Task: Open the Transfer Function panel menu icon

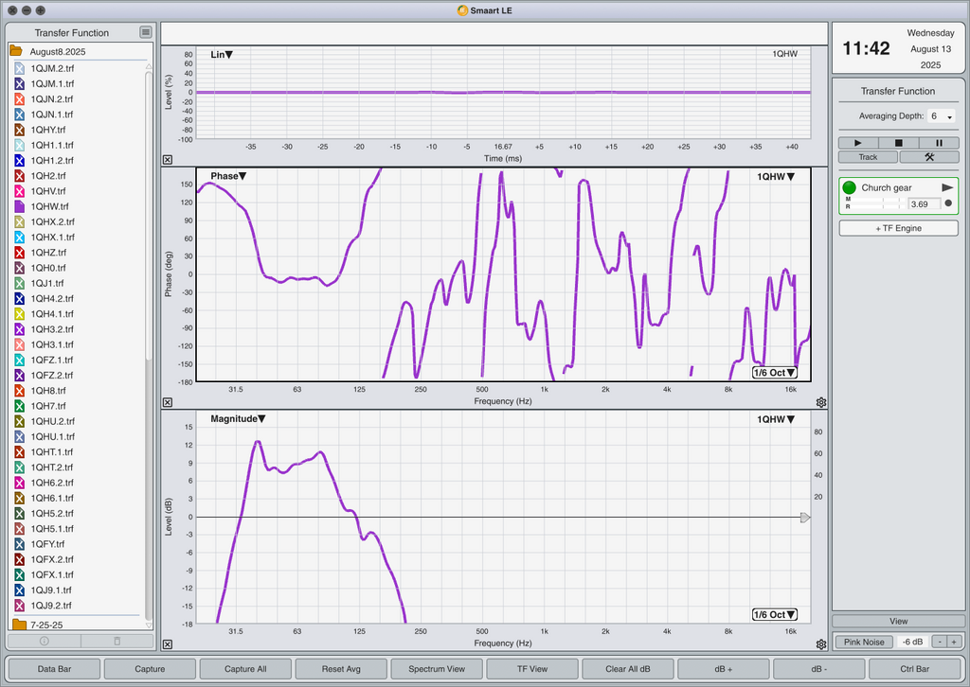Action: [x=146, y=32]
